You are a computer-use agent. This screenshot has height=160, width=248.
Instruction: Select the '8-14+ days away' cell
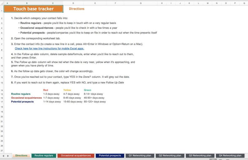click(x=93, y=94)
